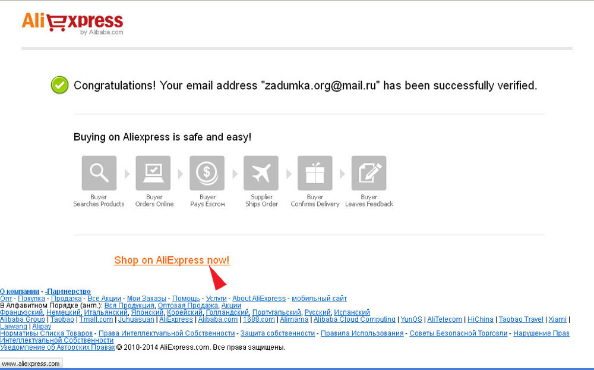Click the AliExpress logo
This screenshot has width=594, height=370.
click(x=72, y=24)
